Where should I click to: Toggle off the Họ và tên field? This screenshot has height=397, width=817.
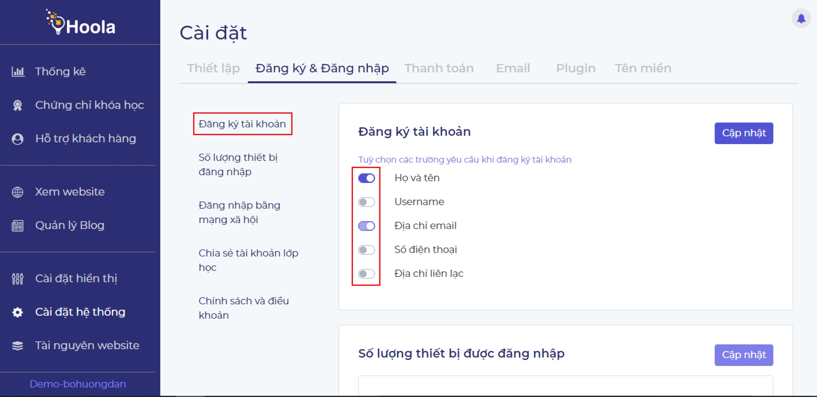coord(366,178)
